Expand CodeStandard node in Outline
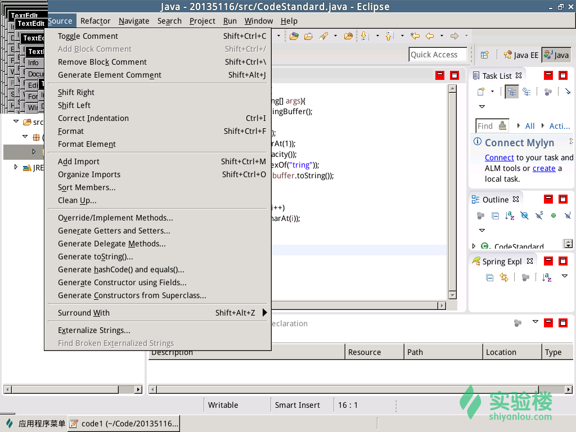 474,246
